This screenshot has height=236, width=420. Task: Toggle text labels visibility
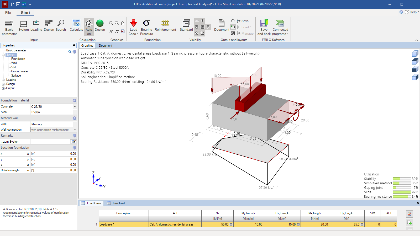202,27
